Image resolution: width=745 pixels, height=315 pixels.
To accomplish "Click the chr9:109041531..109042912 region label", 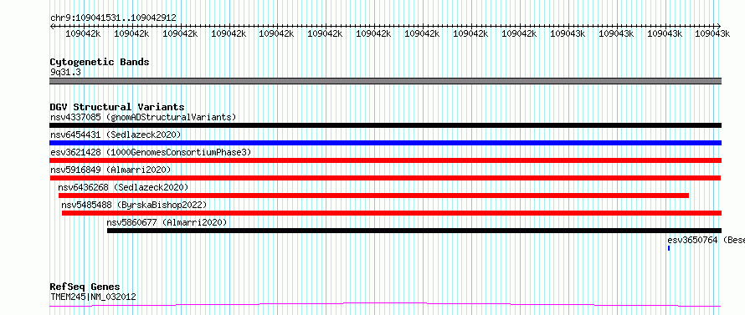I will pyautogui.click(x=113, y=18).
